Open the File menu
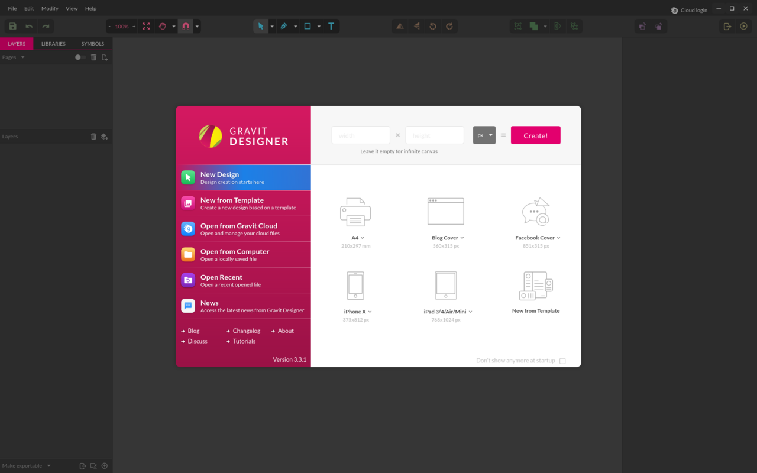Screen dimensions: 757x473 tap(12, 9)
